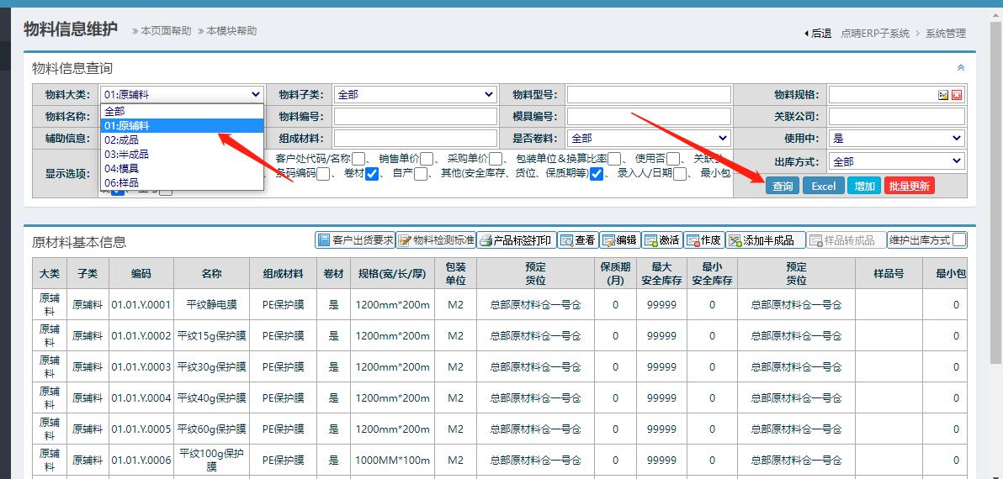Click the red clear icon in 物料规格
The height and width of the screenshot is (479, 1003).
click(x=957, y=95)
